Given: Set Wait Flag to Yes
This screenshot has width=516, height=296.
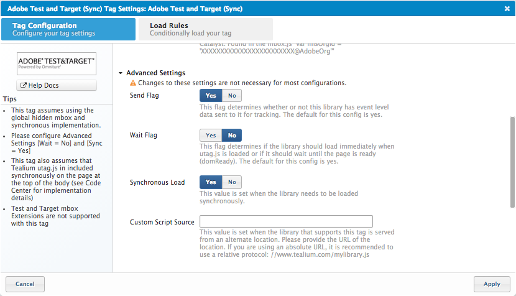Looking at the screenshot, I should [211, 135].
